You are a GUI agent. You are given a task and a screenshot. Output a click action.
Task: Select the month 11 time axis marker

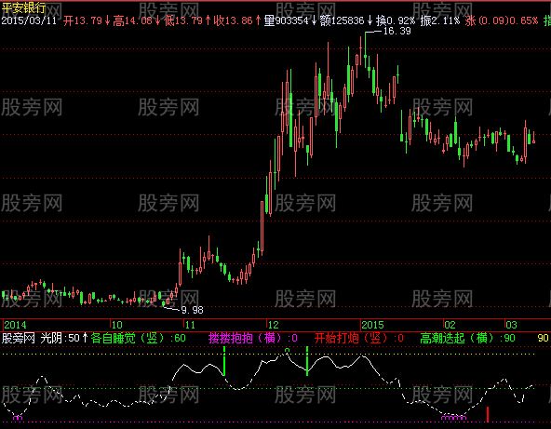point(190,325)
